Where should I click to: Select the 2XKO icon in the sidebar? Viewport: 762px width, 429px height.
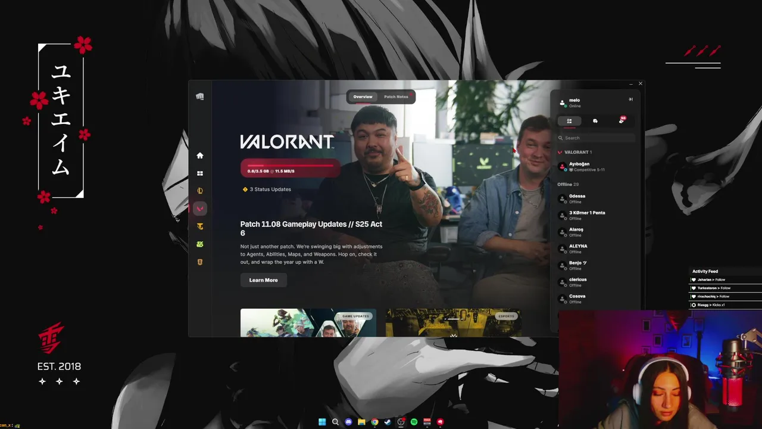click(x=200, y=244)
